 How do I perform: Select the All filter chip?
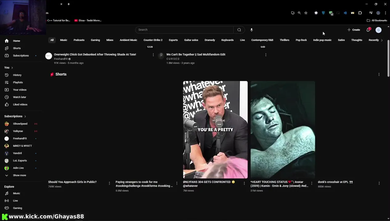coord(52,40)
